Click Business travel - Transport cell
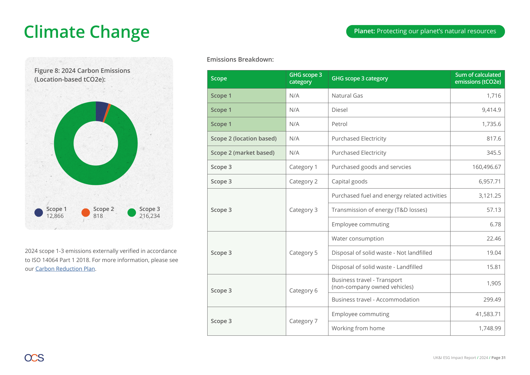Image resolution: width=530 pixels, height=375 pixels. tap(389, 283)
